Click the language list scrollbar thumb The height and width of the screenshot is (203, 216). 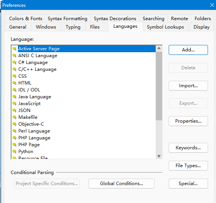(159, 86)
